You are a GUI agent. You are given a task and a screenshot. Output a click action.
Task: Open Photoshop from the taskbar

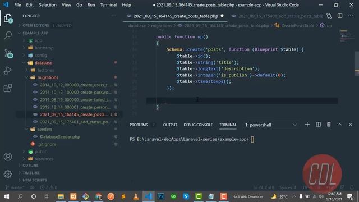[x=161, y=196]
